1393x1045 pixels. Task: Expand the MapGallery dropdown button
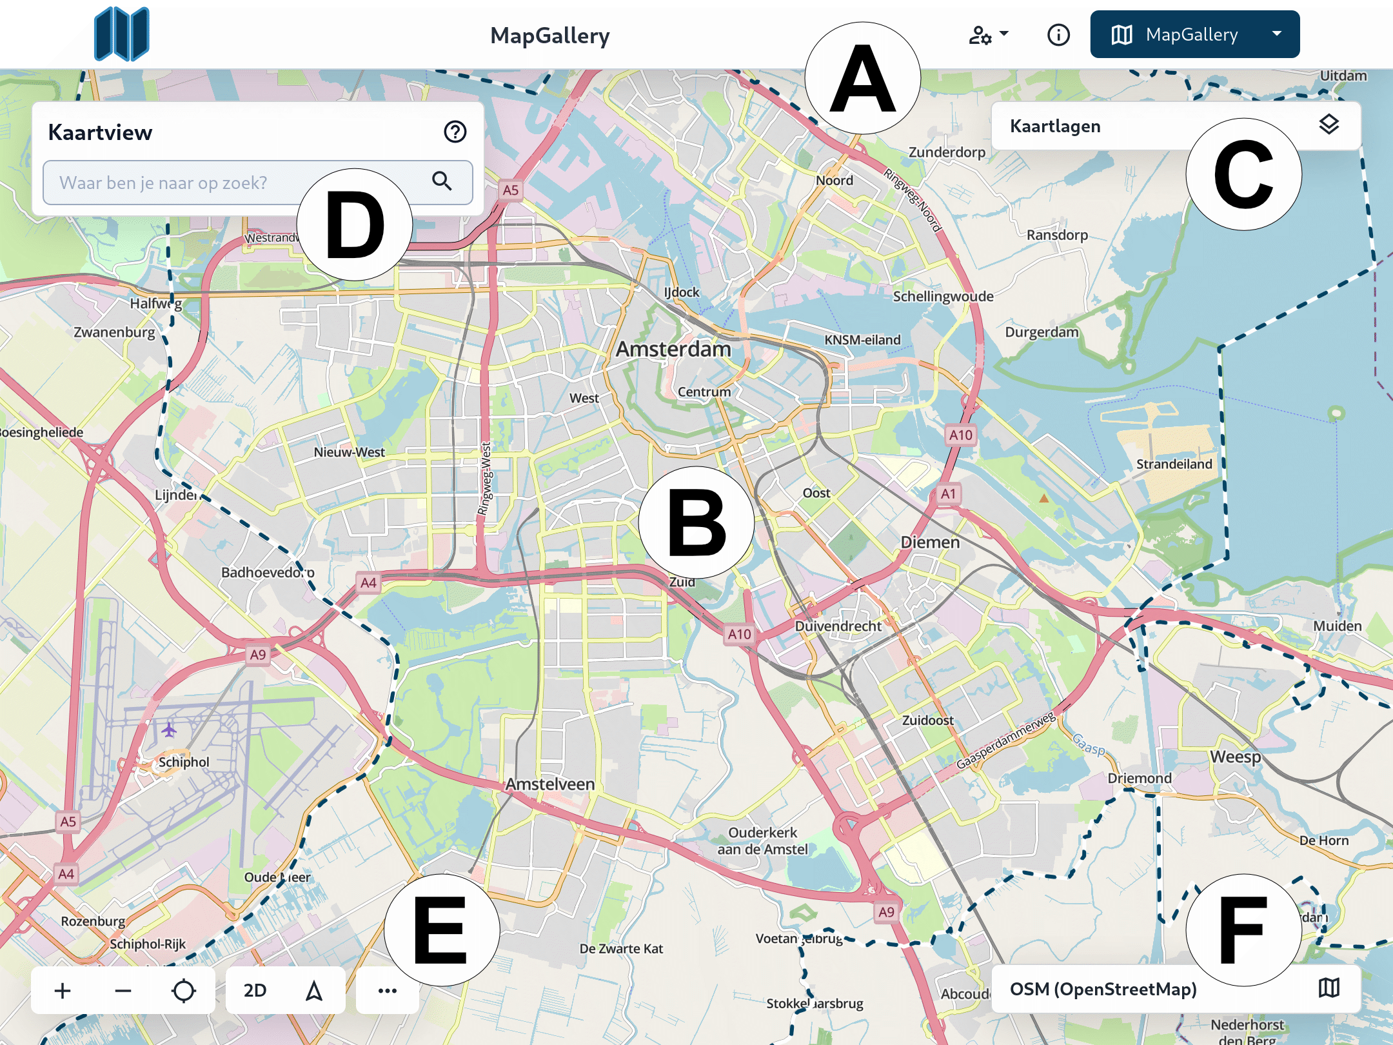(x=1277, y=34)
